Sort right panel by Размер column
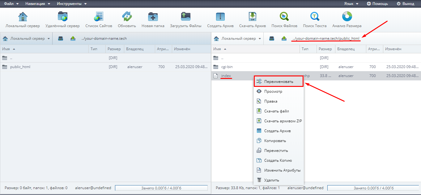Viewport: 421px width, 195px height. [x=326, y=49]
